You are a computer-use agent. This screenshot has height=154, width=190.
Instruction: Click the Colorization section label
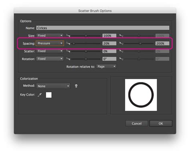tap(29, 79)
